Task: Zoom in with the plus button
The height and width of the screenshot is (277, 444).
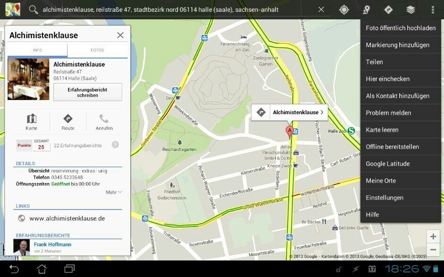Action: 433,236
